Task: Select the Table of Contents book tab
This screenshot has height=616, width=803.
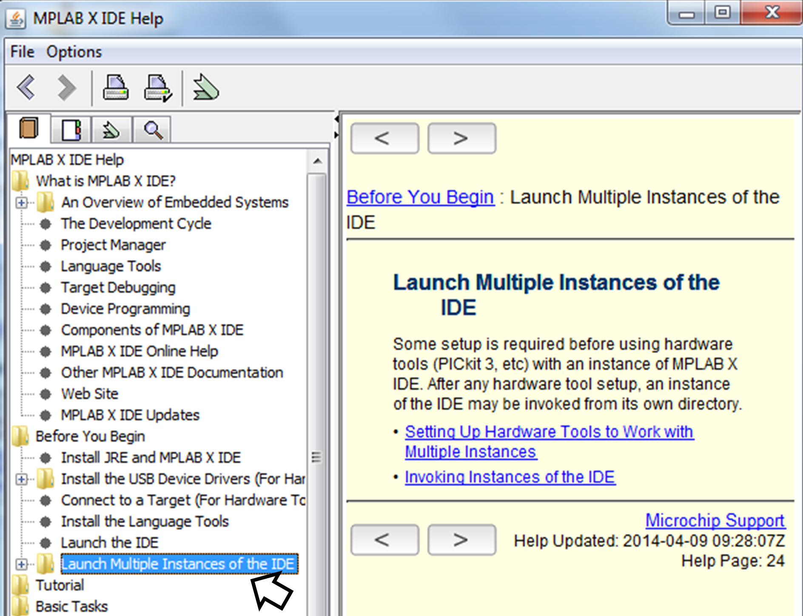Action: pos(28,129)
